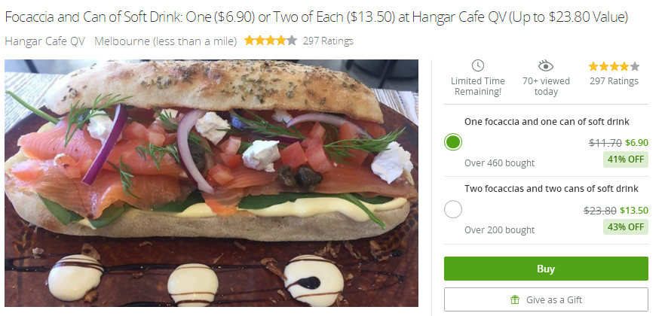Open the Hangar Cafe QV merchant link

tap(44, 41)
